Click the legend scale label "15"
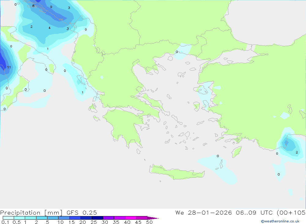Viewport: 306px width, 224px height. pos(72,222)
